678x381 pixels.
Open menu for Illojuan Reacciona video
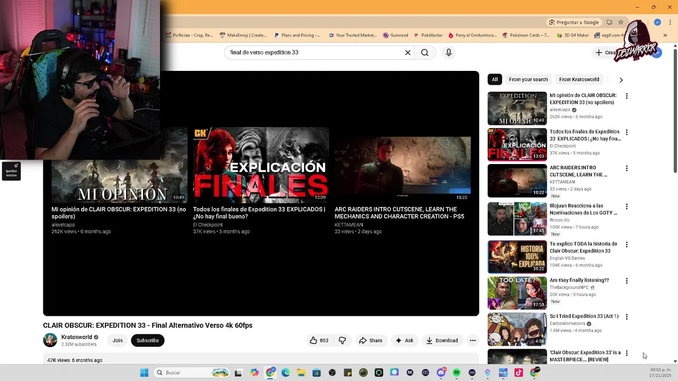click(627, 206)
